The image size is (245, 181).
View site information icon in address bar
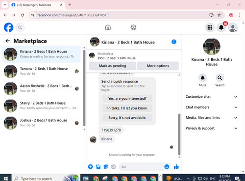(33, 15)
